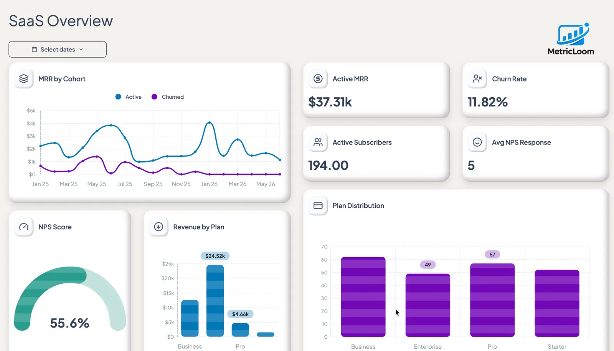Viewport: 614px width, 351px height.
Task: Click the Business bar in Revenue by Plan
Action: (x=190, y=318)
